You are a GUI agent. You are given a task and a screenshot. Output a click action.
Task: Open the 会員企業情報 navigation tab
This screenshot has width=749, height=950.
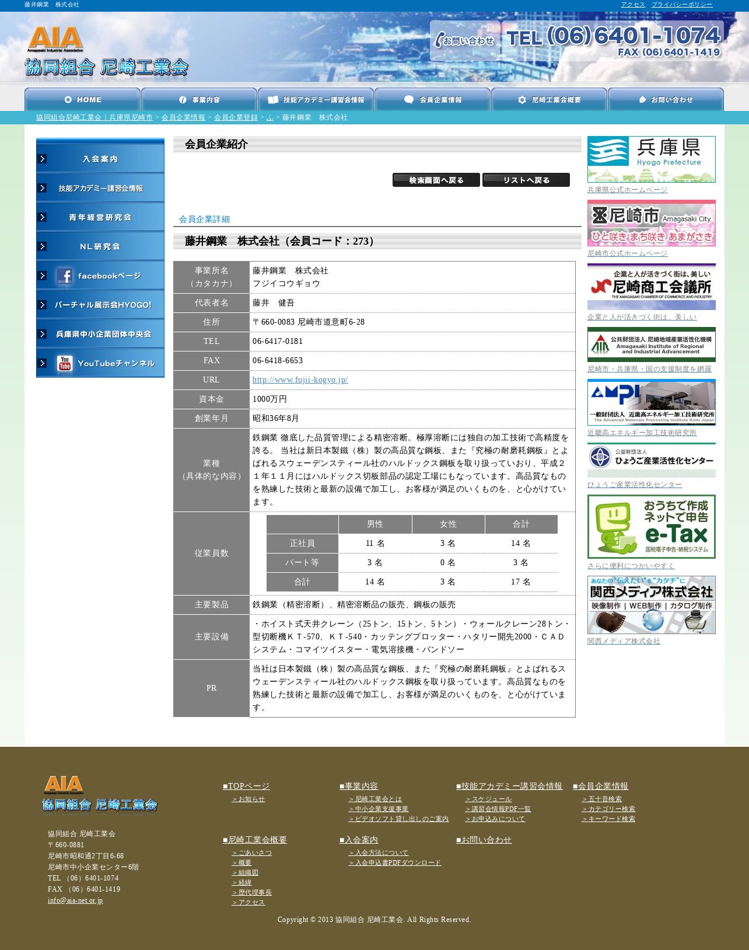(432, 100)
